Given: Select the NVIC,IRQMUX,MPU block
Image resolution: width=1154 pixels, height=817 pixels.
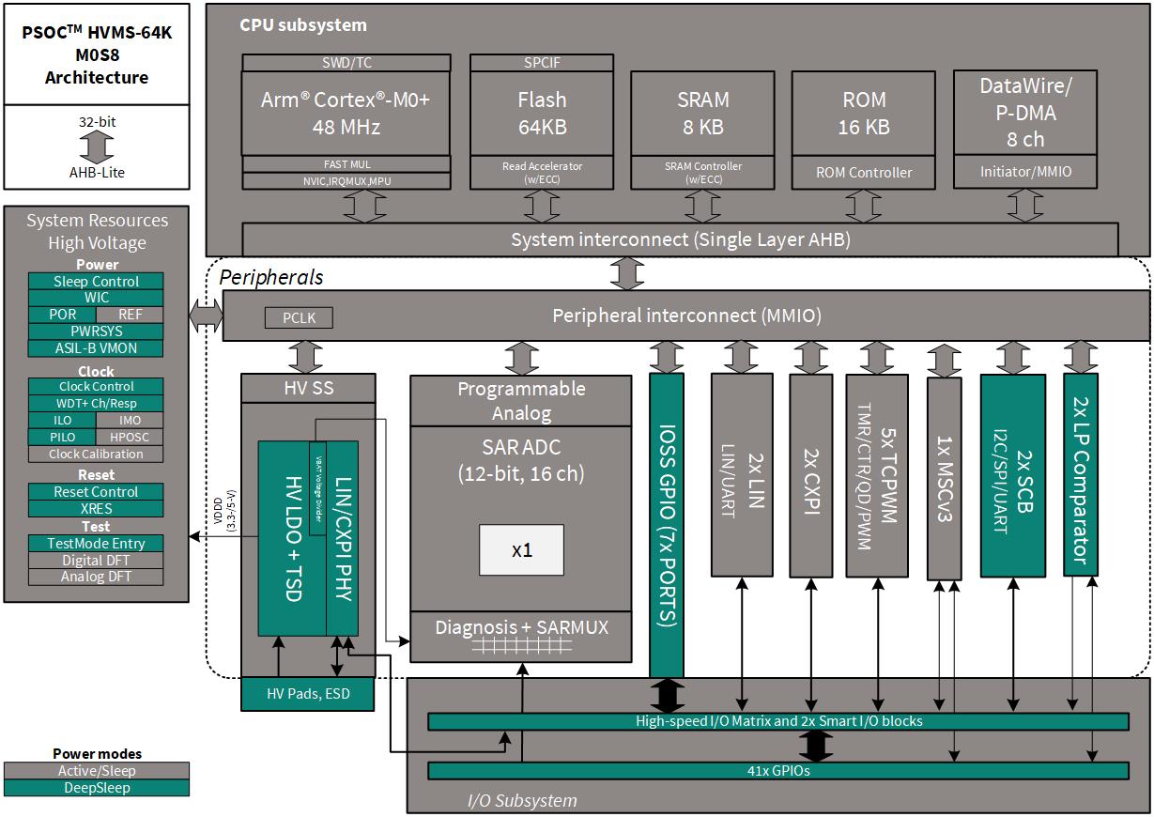Looking at the screenshot, I should pyautogui.click(x=346, y=181).
